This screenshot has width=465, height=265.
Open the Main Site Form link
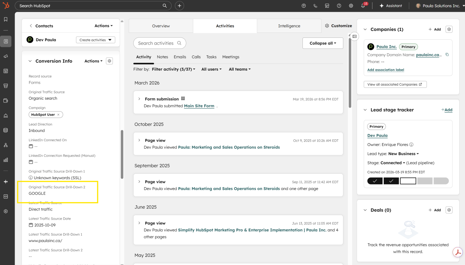point(199,106)
